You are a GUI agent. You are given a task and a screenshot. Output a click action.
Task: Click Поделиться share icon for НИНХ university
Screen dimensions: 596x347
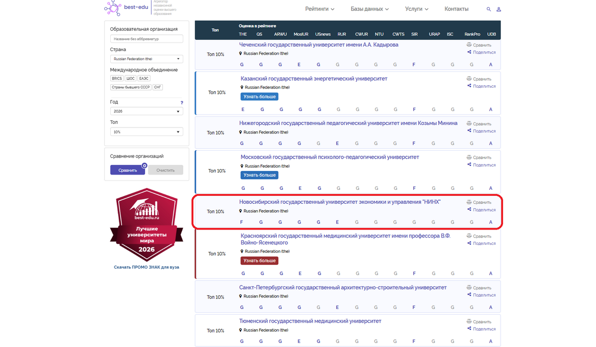coord(469,210)
